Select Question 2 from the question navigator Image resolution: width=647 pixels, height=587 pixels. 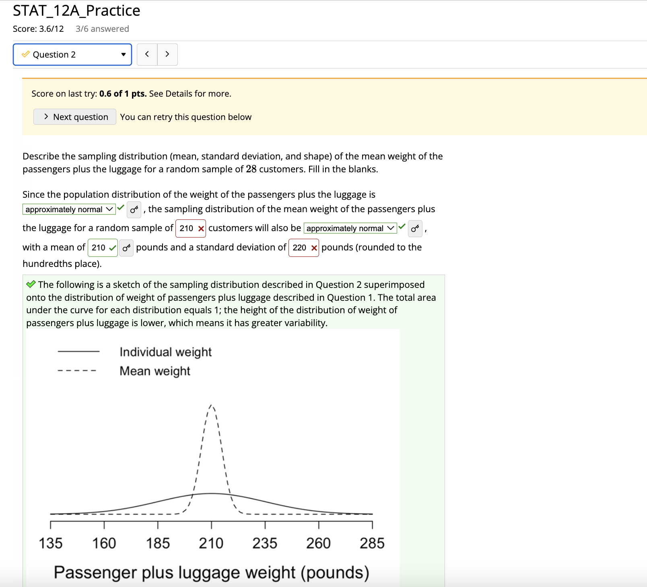(x=72, y=54)
